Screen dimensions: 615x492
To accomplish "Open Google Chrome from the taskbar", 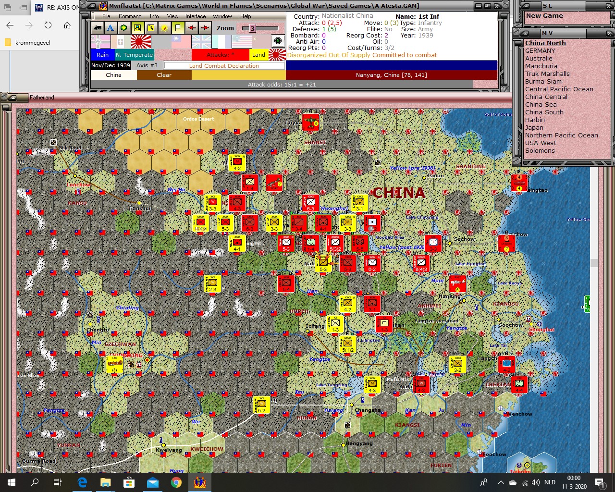I will click(176, 482).
